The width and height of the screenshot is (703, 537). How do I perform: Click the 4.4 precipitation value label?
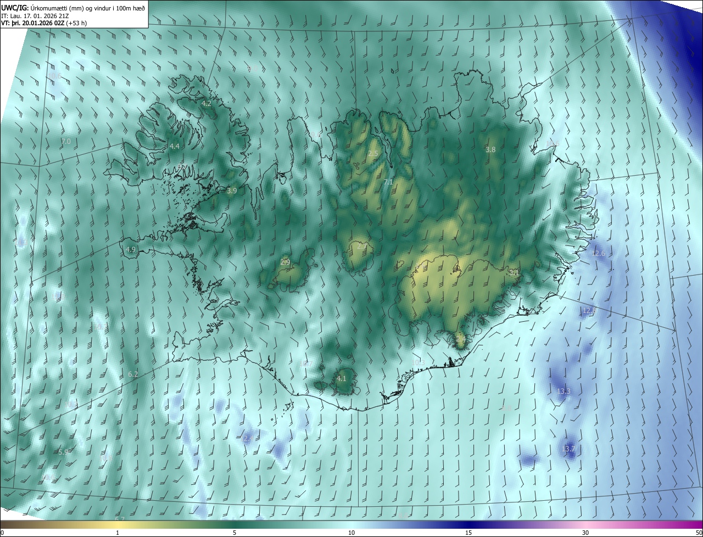(175, 146)
